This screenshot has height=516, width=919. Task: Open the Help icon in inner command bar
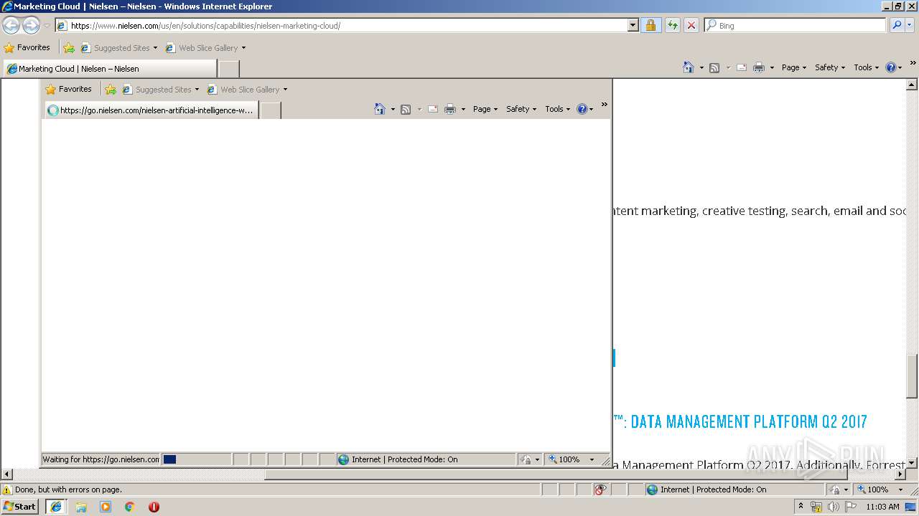[x=584, y=109]
